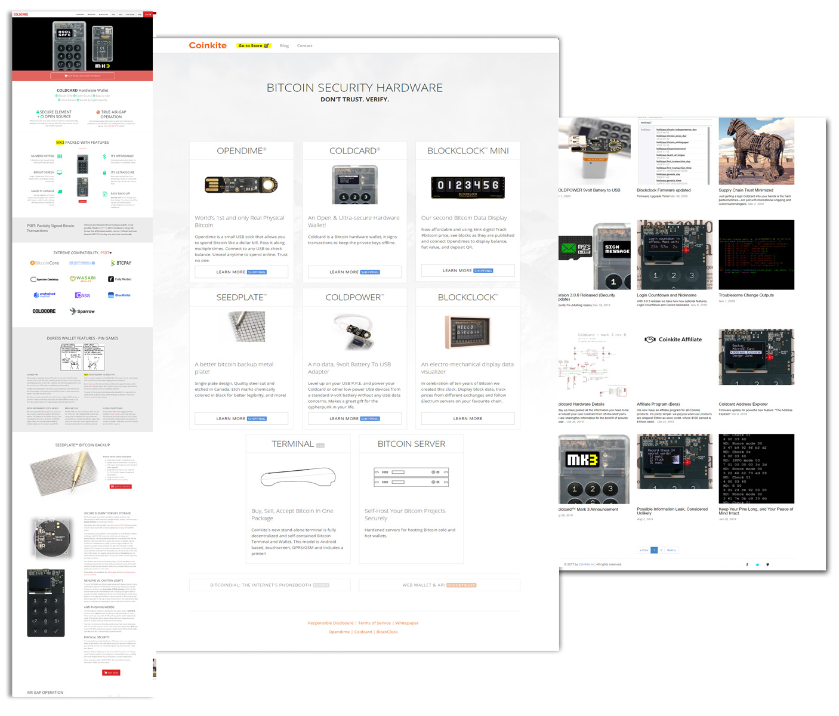The height and width of the screenshot is (716, 839).
Task: Open the Blog link in the Coinkite header
Action: tap(284, 46)
